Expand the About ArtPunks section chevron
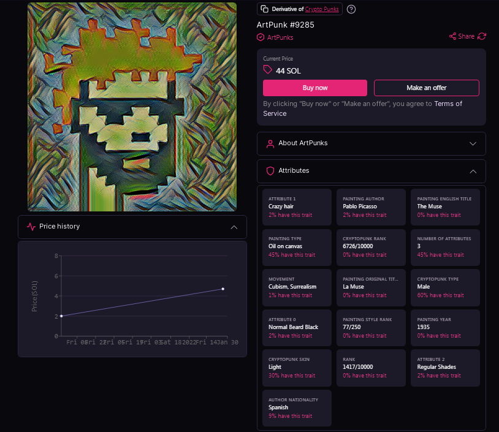Screen dimensions: 499x432 (x=473, y=143)
